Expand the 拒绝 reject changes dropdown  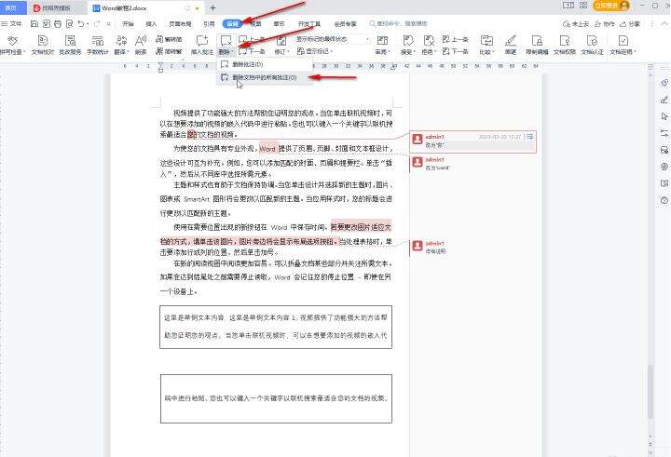429,52
